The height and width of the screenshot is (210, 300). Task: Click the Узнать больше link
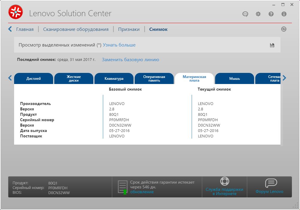119,45
